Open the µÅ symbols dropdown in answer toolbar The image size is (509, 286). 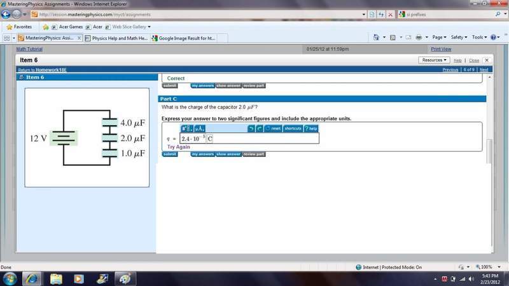pos(199,128)
